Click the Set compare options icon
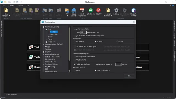 17,10
